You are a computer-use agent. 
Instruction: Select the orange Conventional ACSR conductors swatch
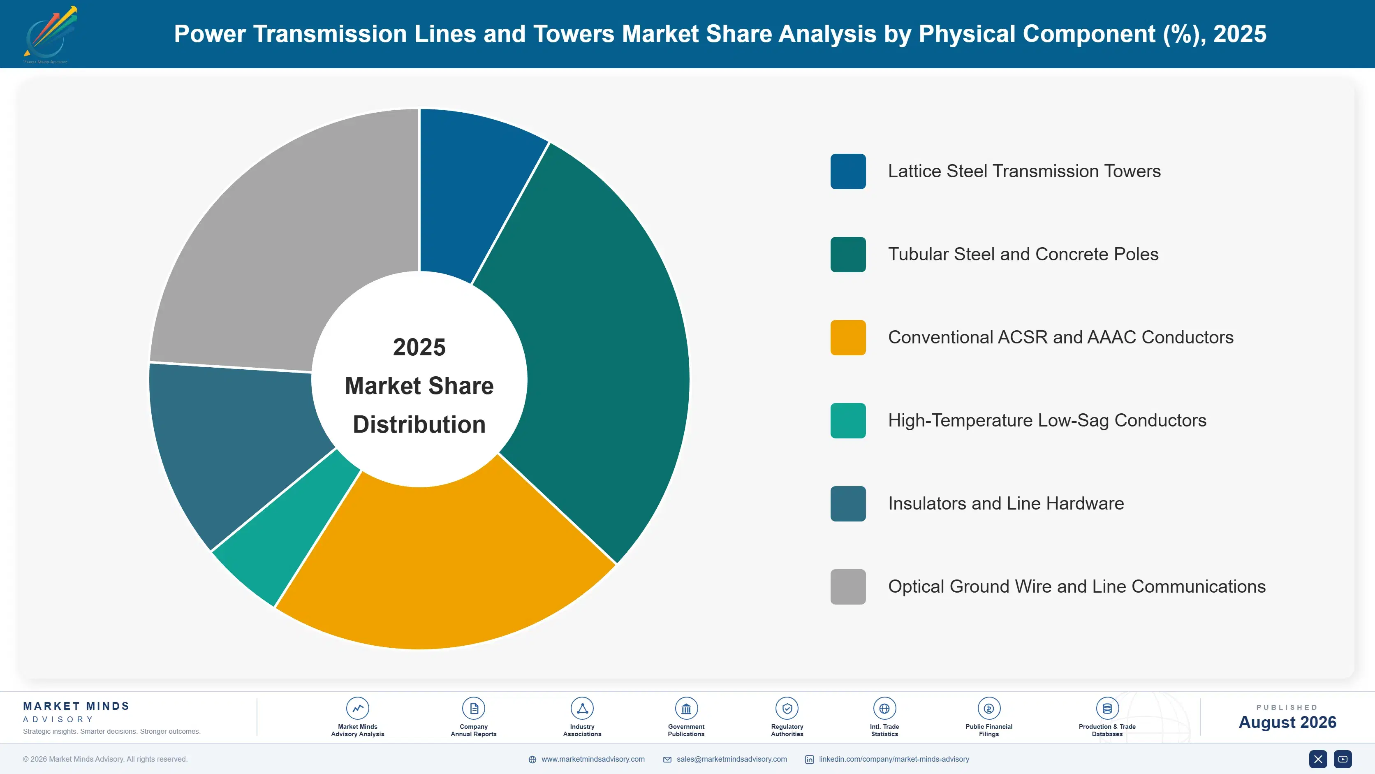tap(848, 337)
